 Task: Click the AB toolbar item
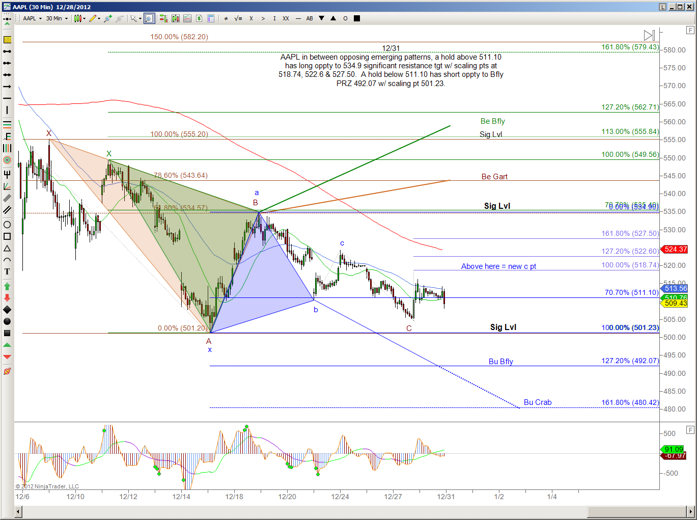pyautogui.click(x=310, y=18)
